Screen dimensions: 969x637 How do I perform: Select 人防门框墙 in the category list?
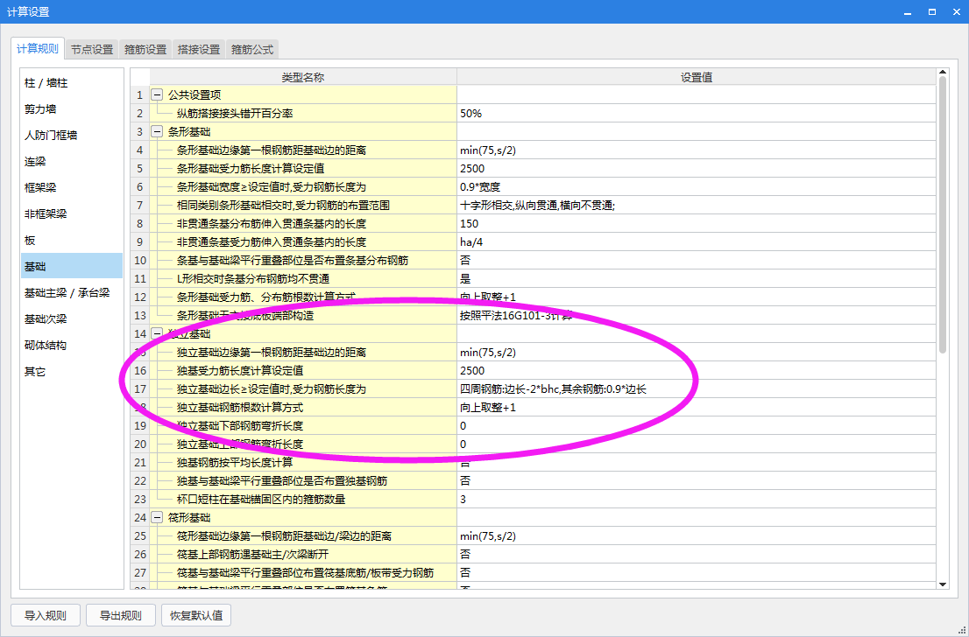(x=72, y=135)
